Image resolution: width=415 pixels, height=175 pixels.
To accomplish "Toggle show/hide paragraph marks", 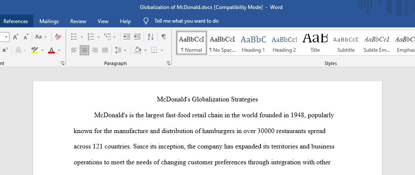I will tap(164, 37).
